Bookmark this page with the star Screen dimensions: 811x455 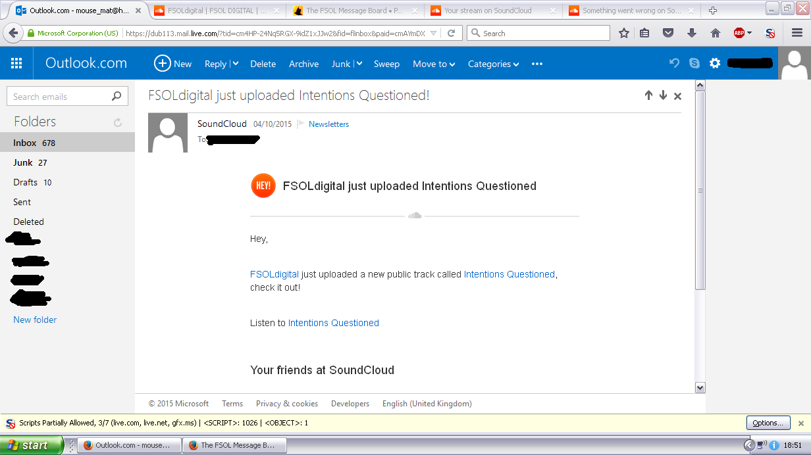624,33
